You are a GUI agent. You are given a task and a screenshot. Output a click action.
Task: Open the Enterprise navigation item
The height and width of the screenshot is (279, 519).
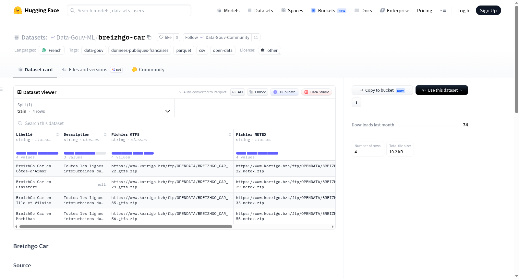394,10
